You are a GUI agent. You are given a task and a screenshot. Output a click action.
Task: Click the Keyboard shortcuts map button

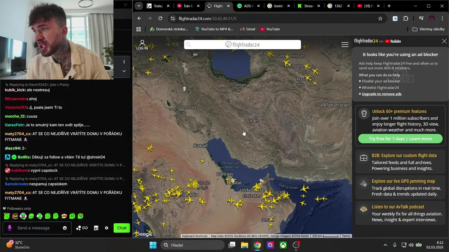(195, 236)
